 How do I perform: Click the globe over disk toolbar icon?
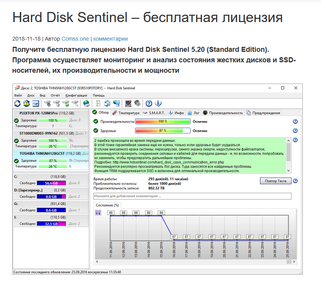[86, 104]
